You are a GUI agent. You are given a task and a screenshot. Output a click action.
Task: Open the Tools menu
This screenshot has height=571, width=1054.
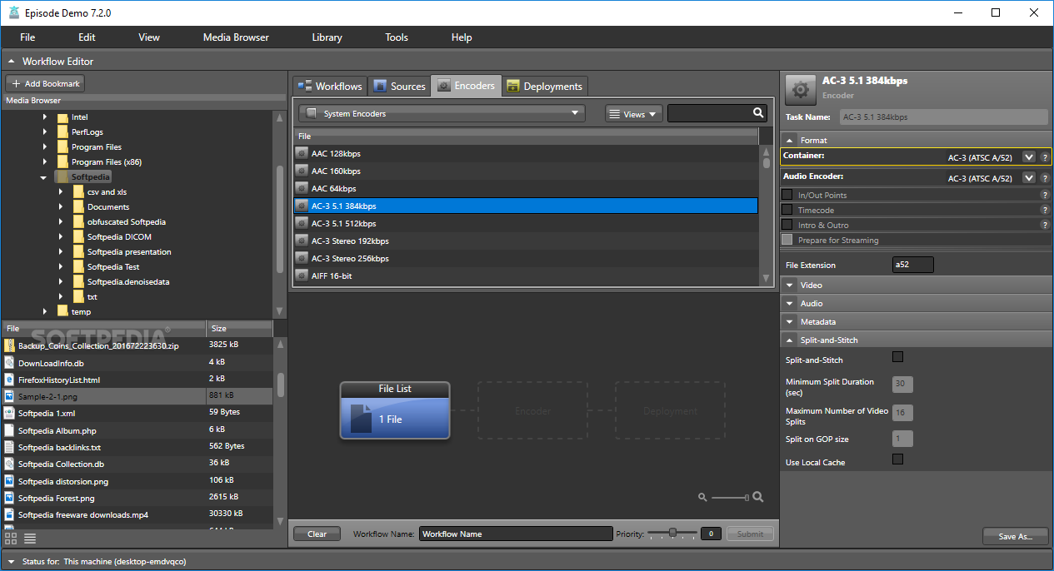[397, 37]
